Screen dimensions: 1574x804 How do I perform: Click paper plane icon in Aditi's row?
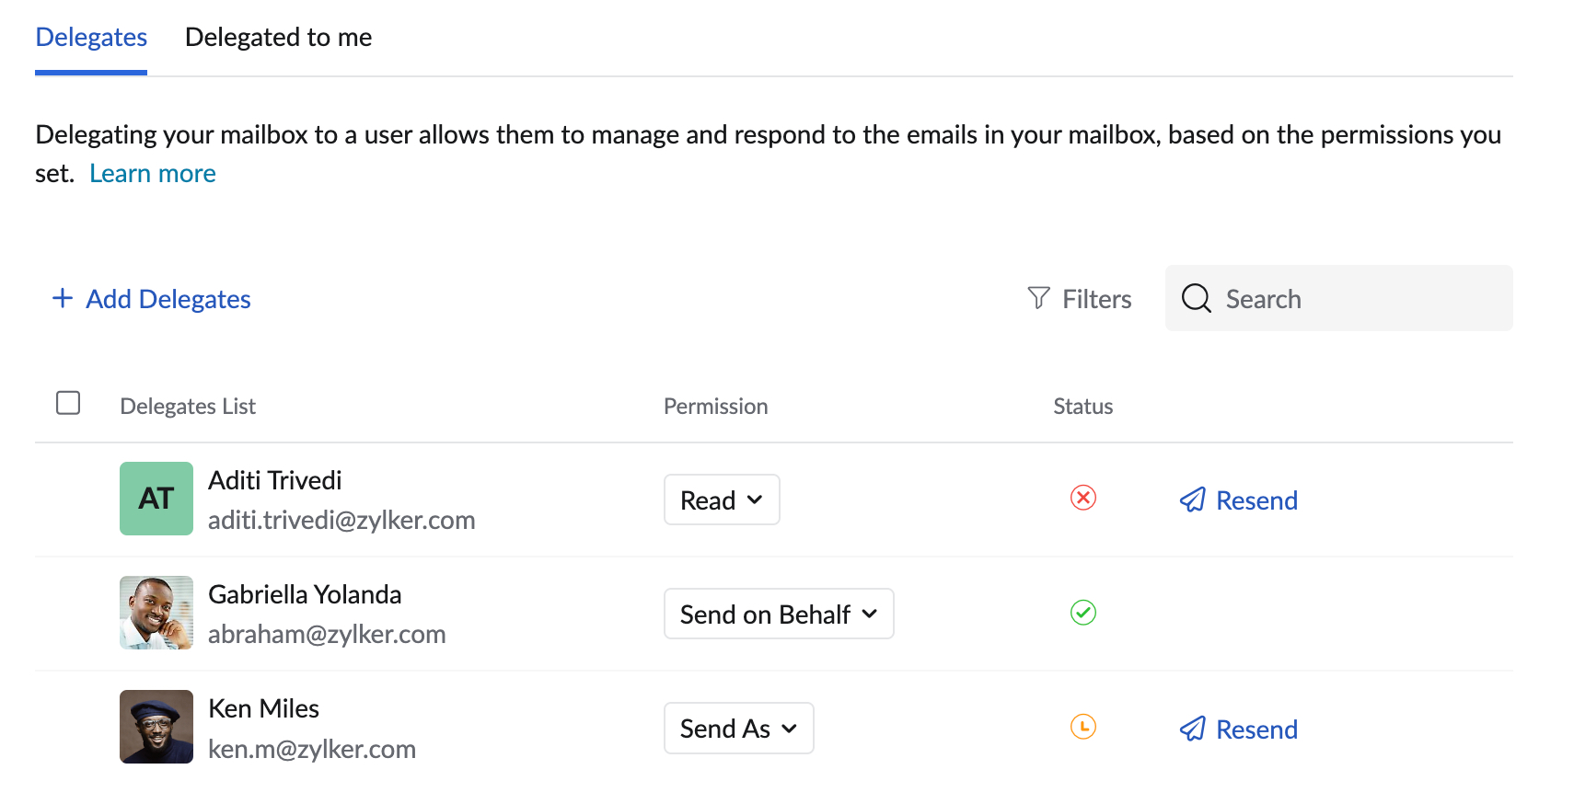coord(1192,500)
